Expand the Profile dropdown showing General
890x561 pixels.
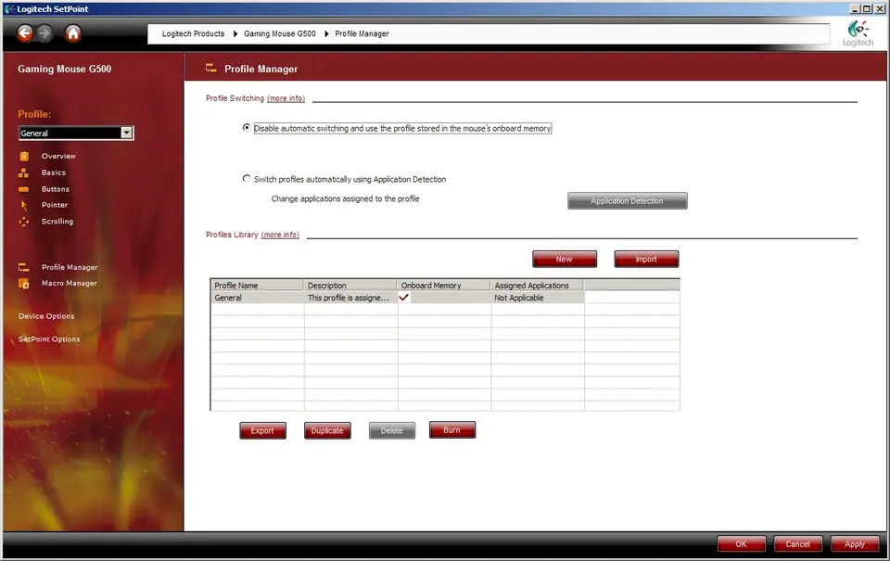coord(126,134)
